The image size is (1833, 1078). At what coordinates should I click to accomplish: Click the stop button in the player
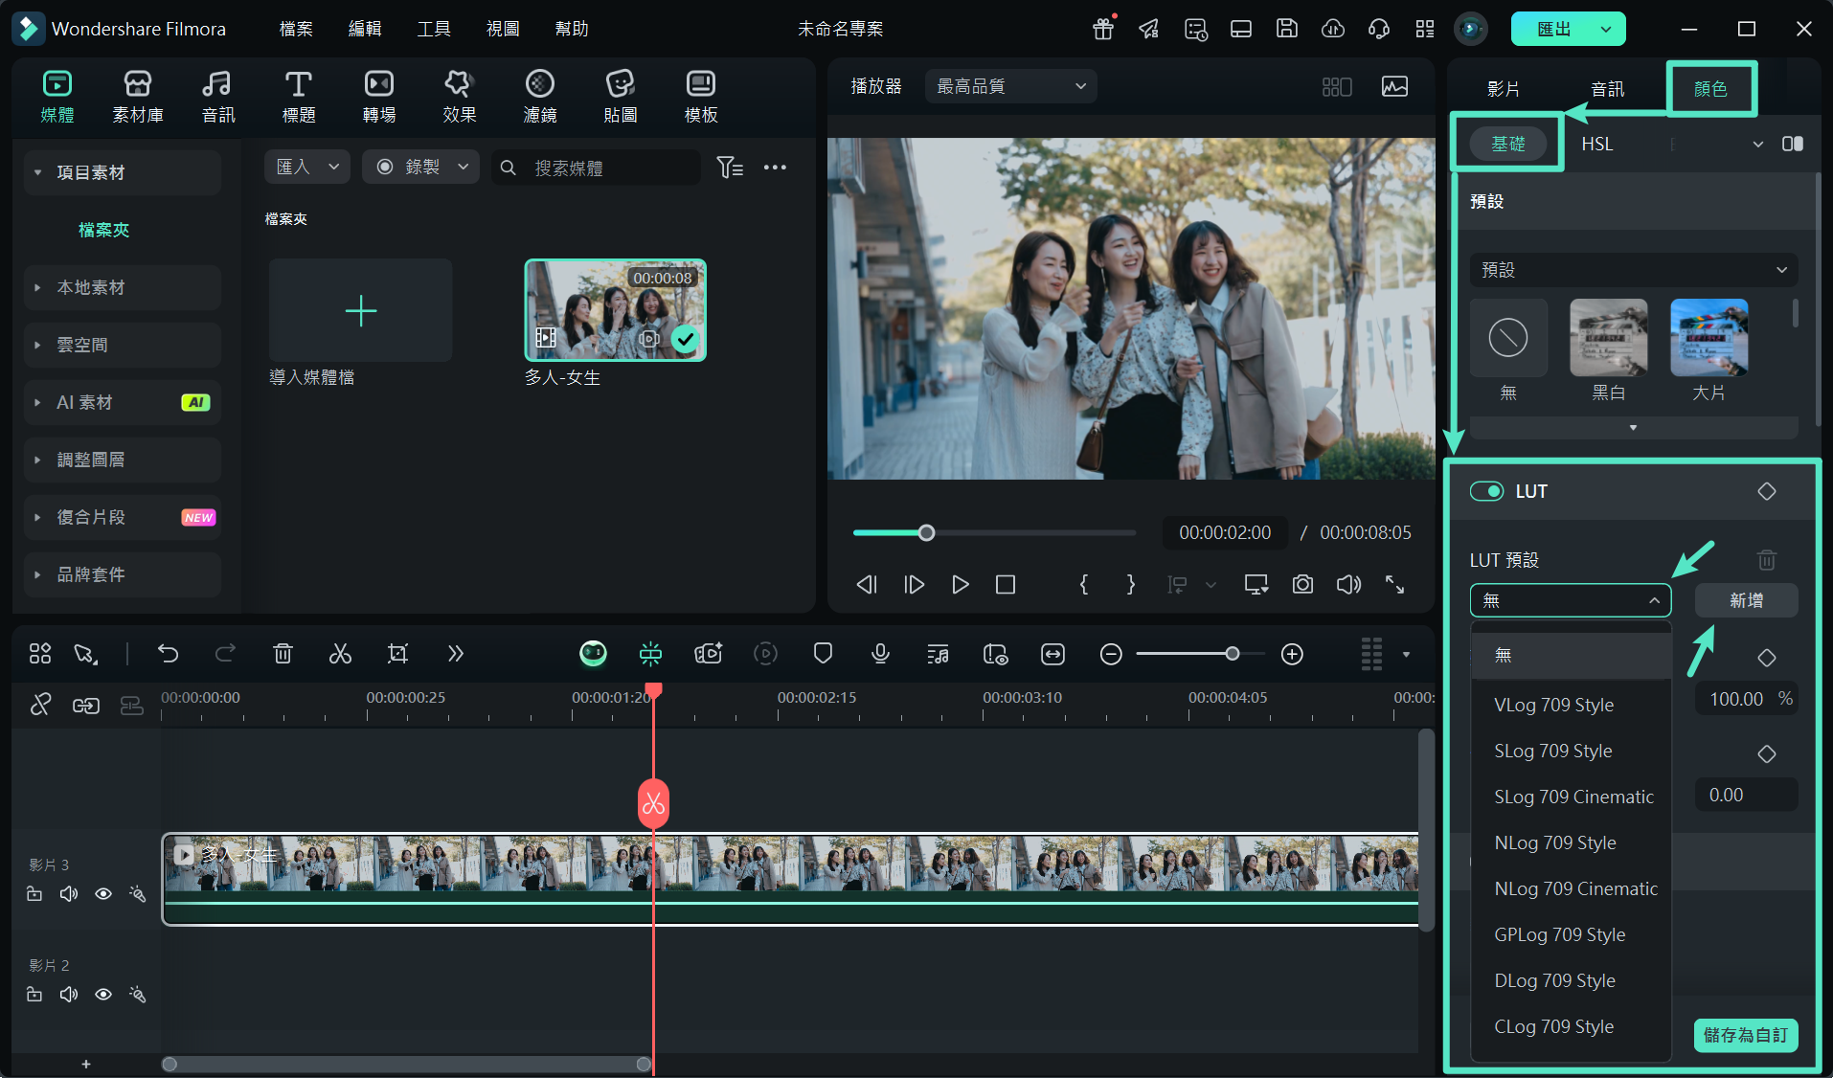tap(1006, 584)
